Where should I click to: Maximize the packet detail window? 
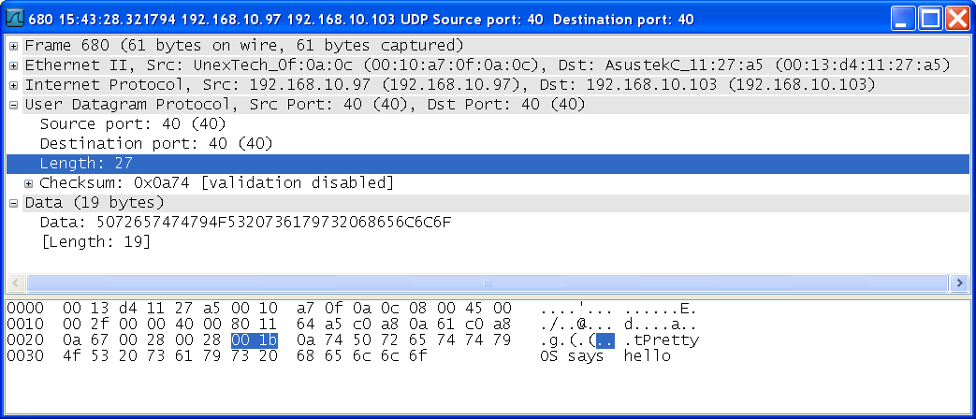click(930, 19)
